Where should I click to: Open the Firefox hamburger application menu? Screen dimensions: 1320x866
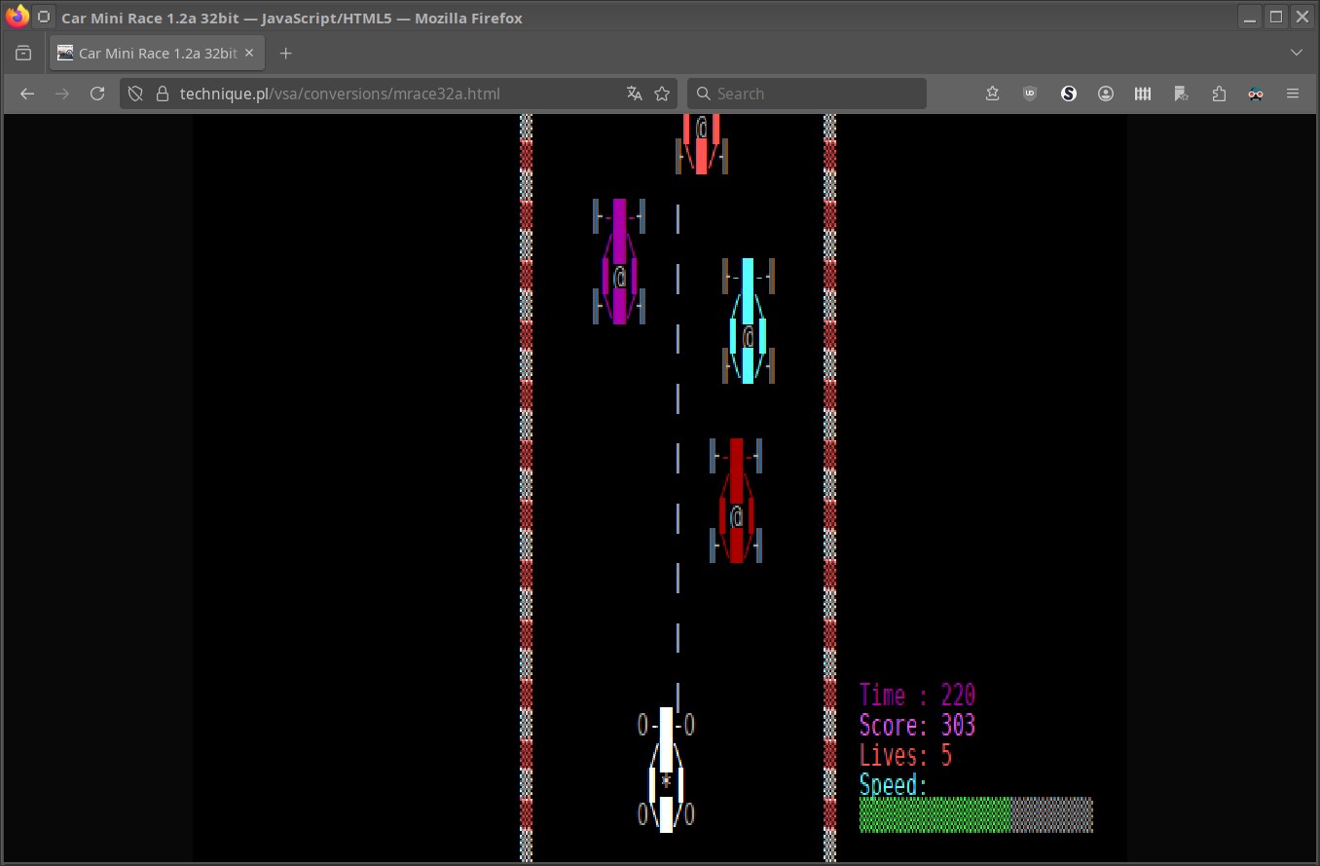coord(1293,94)
